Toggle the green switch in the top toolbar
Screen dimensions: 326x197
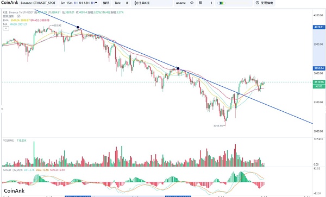point(221,3)
